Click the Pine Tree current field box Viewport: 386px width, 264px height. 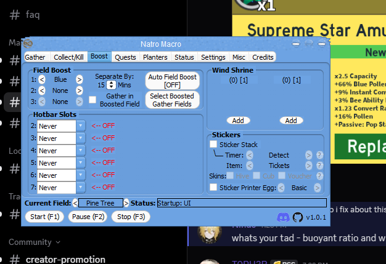(x=101, y=203)
